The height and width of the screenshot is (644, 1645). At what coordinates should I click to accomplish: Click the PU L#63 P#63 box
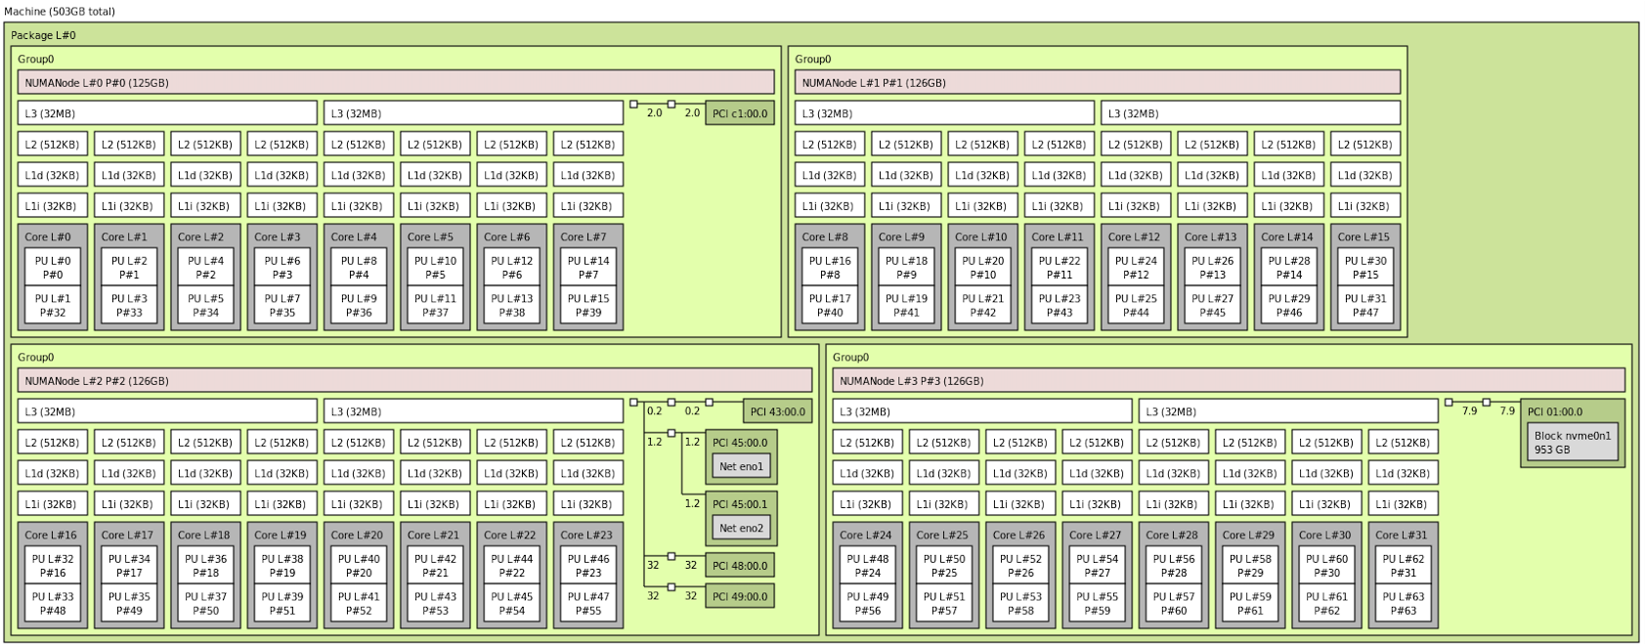(1403, 604)
